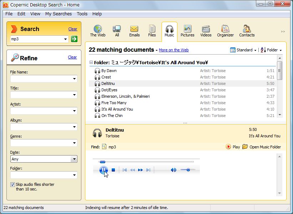Open the Tools menu
This screenshot has width=293, height=214.
[x=82, y=14]
